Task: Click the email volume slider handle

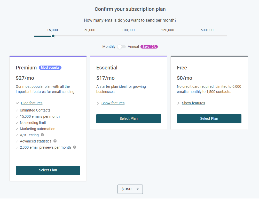Action: pos(53,36)
